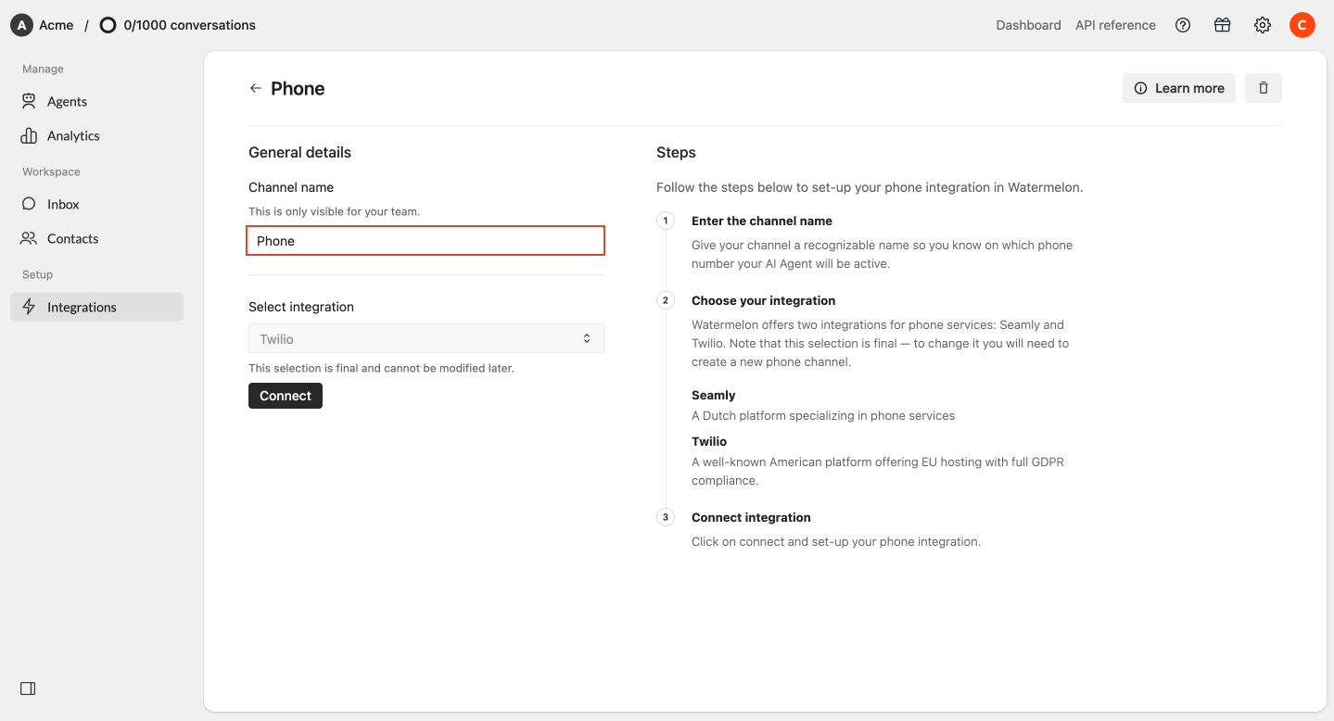This screenshot has width=1334, height=721.
Task: Open the user profile avatar C
Action: [x=1302, y=25]
